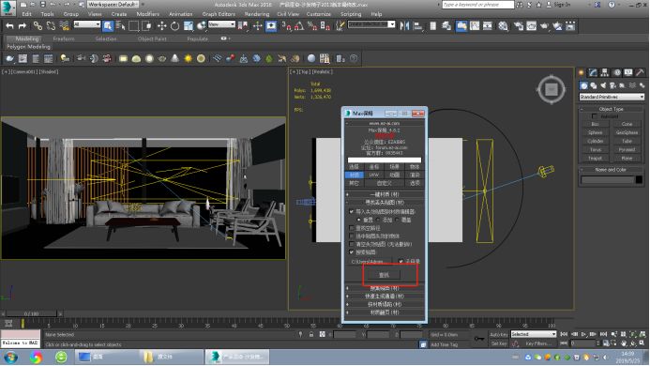
Task: Open the Workspace: Default dropdown
Action: point(113,4)
